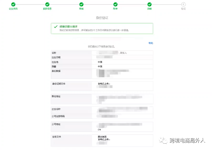Viewport: 212px width, 150px height.
Task: Click the 联系人 text in name row
Action: (123, 53)
